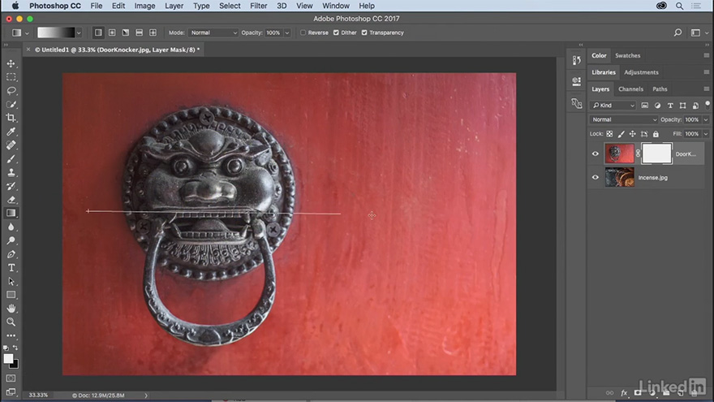Open the Filter menu
The height and width of the screenshot is (402, 714).
pyautogui.click(x=258, y=6)
